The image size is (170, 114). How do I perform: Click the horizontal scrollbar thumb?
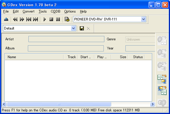[59, 104]
